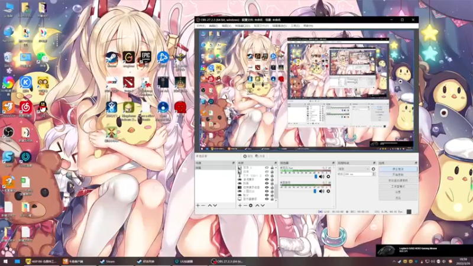Move source down with the Sources panel down arrow
The height and width of the screenshot is (266, 473).
pyautogui.click(x=263, y=205)
